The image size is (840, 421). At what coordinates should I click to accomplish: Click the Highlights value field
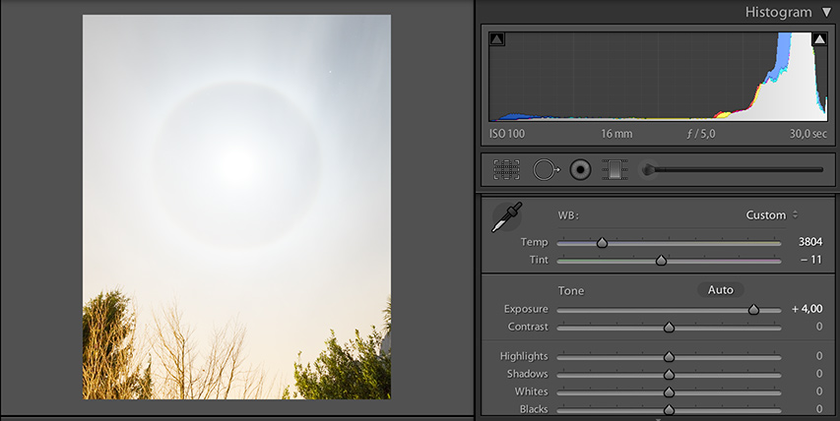pos(819,356)
